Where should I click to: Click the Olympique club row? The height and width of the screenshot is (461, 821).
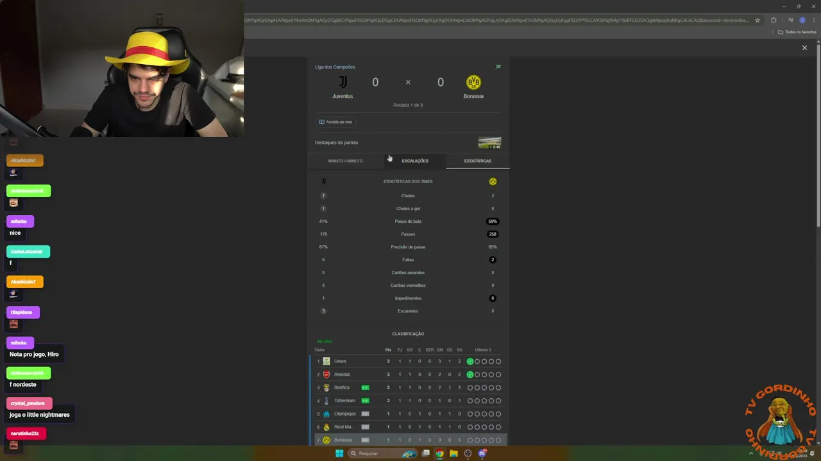[409, 414]
